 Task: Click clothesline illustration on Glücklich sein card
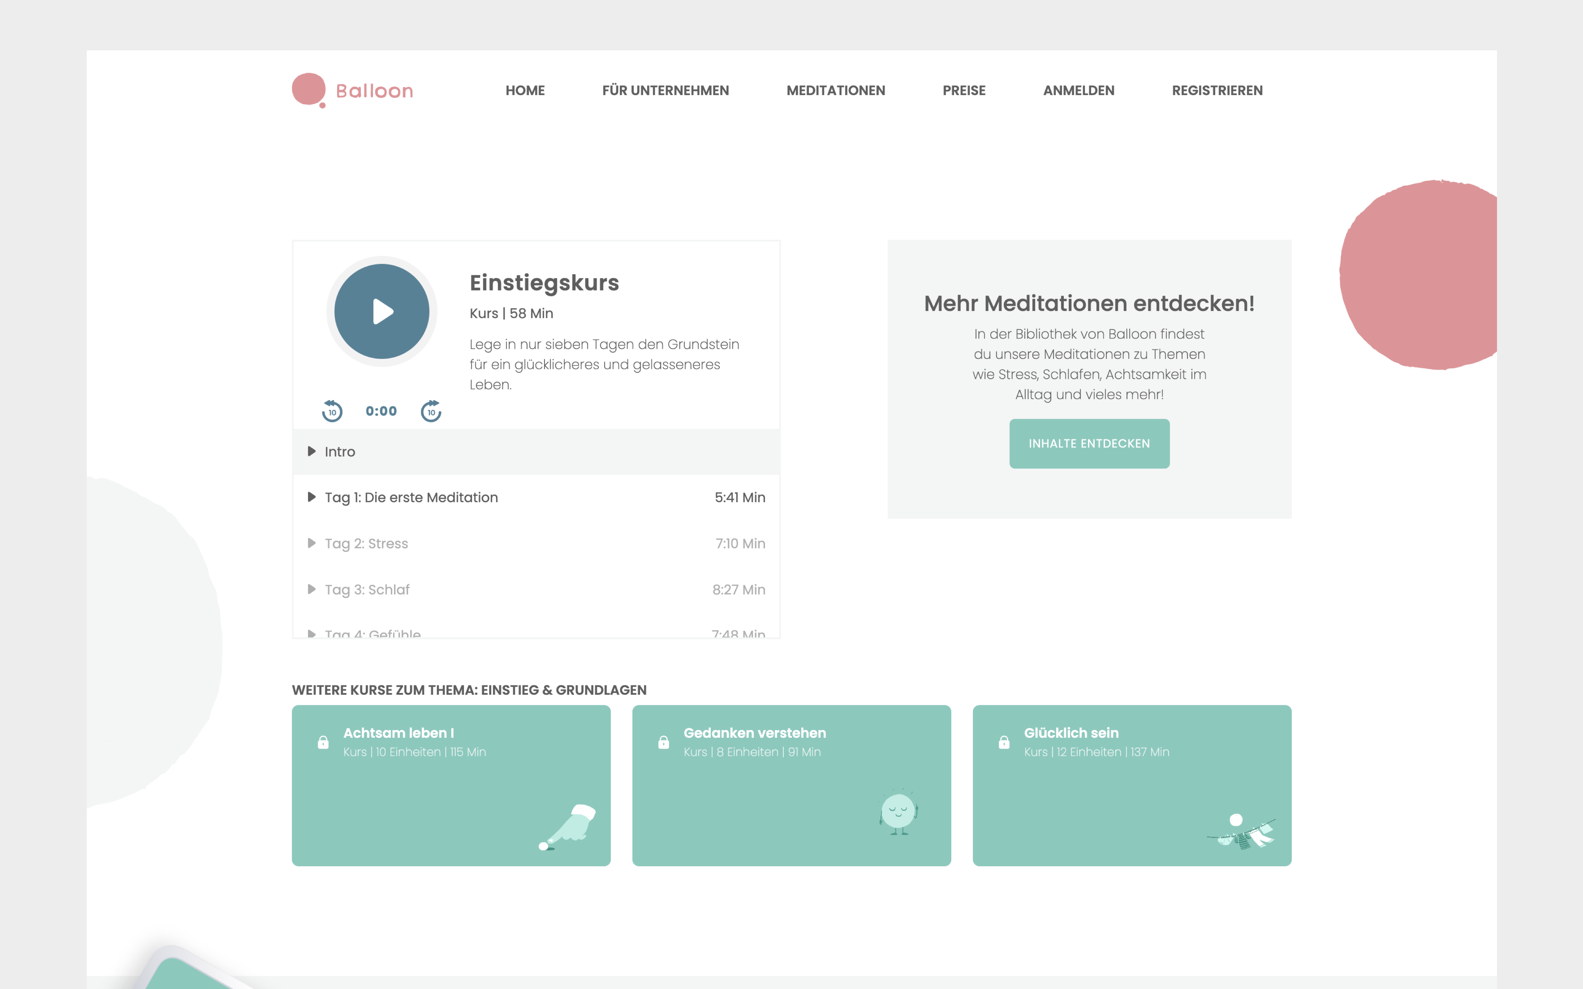[1241, 831]
